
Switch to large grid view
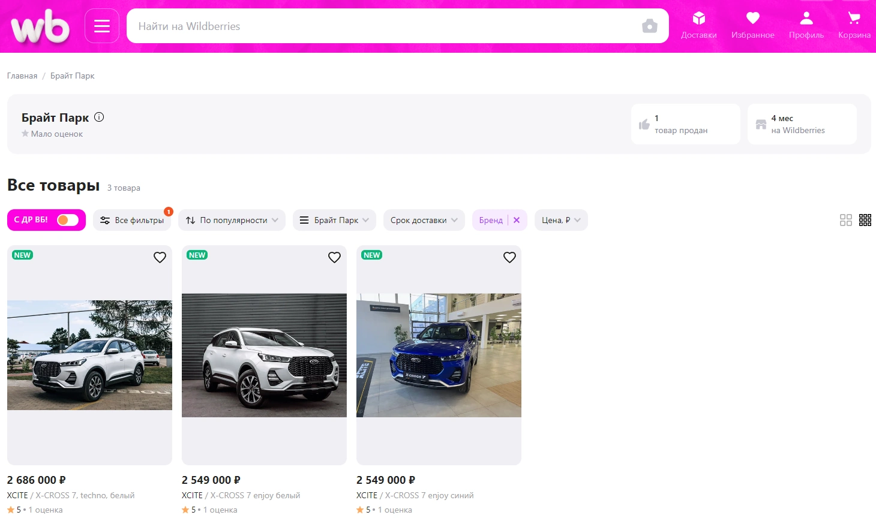click(x=845, y=220)
